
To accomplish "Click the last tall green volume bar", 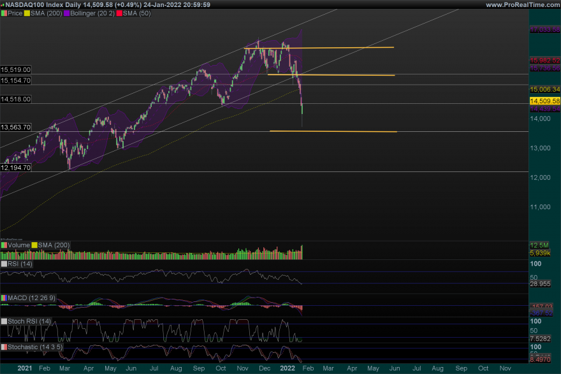I will pyautogui.click(x=302, y=252).
